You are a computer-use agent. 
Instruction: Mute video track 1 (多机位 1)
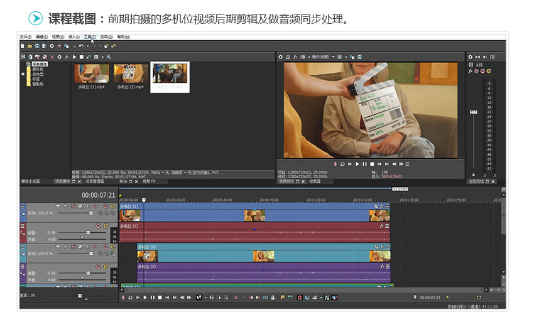(x=106, y=206)
